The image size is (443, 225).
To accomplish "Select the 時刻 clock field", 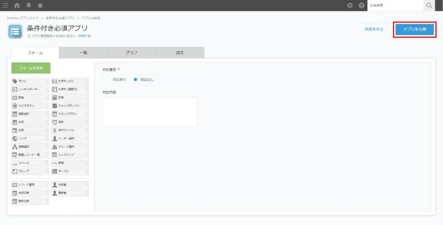I will pos(70,122).
